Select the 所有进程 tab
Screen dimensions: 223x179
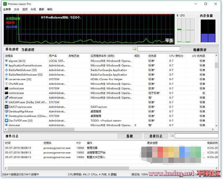tap(12, 49)
